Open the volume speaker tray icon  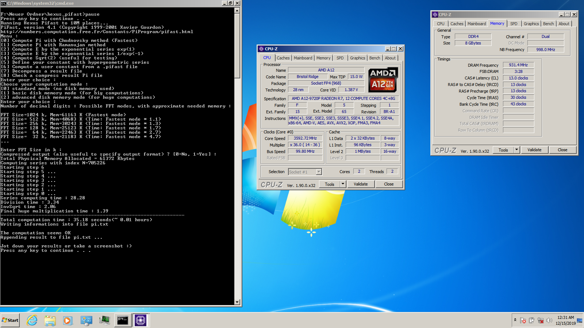pyautogui.click(x=549, y=320)
